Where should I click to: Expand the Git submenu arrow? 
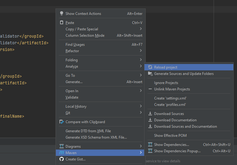click(141, 113)
